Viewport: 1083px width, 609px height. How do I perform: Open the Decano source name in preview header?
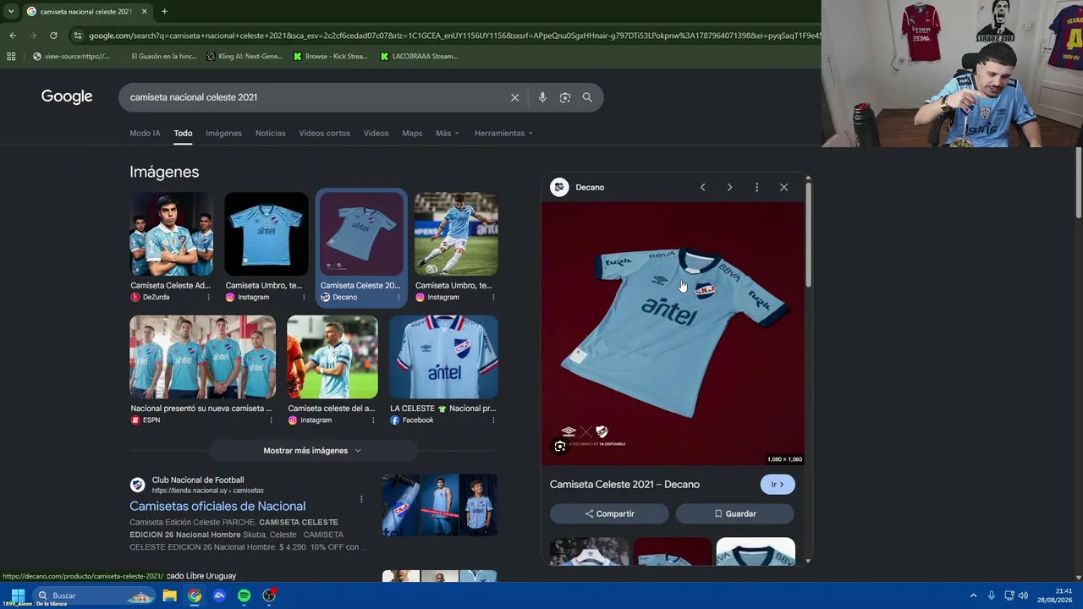[x=590, y=187]
